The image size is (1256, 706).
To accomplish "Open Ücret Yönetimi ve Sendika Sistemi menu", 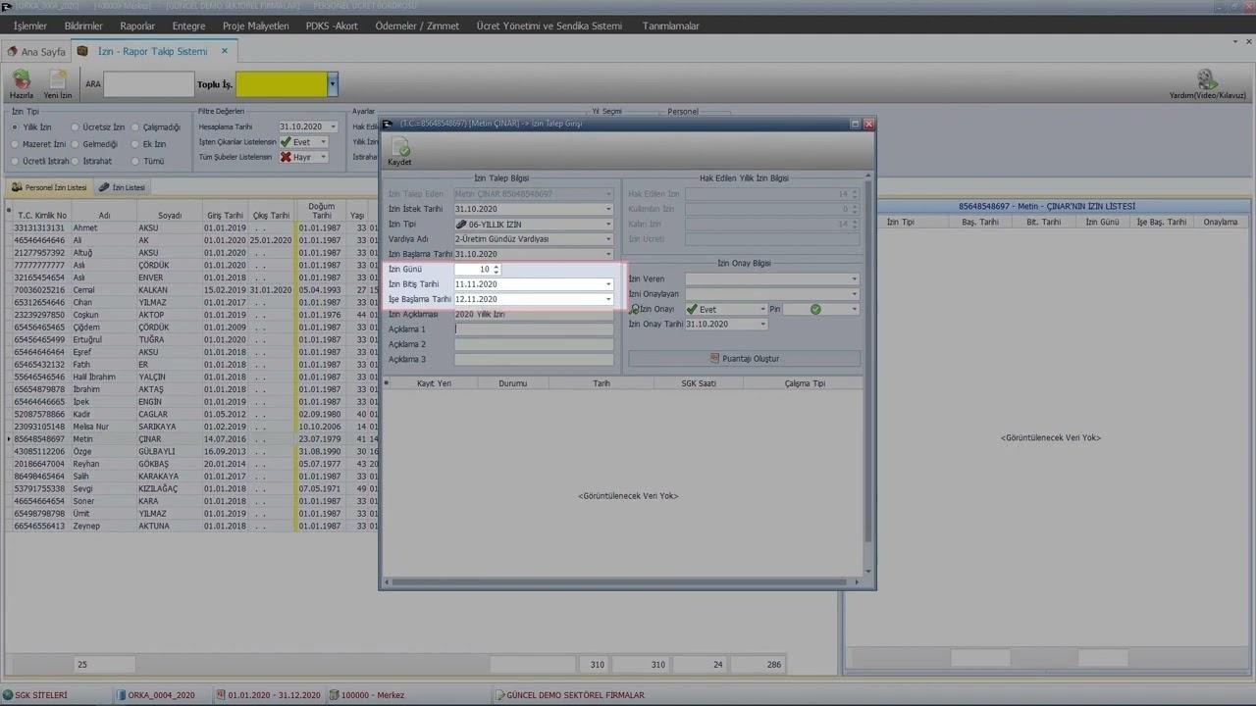I will tap(549, 25).
